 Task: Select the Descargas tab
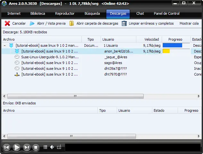(x=118, y=14)
